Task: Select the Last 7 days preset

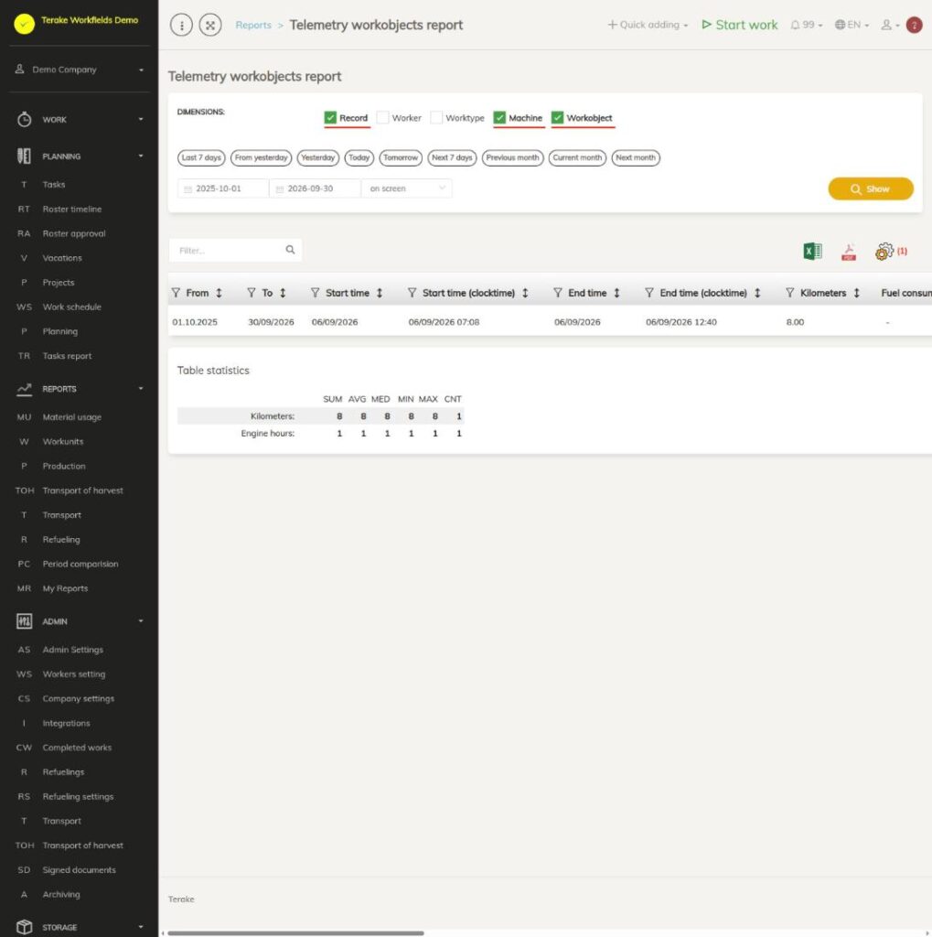Action: tap(201, 157)
